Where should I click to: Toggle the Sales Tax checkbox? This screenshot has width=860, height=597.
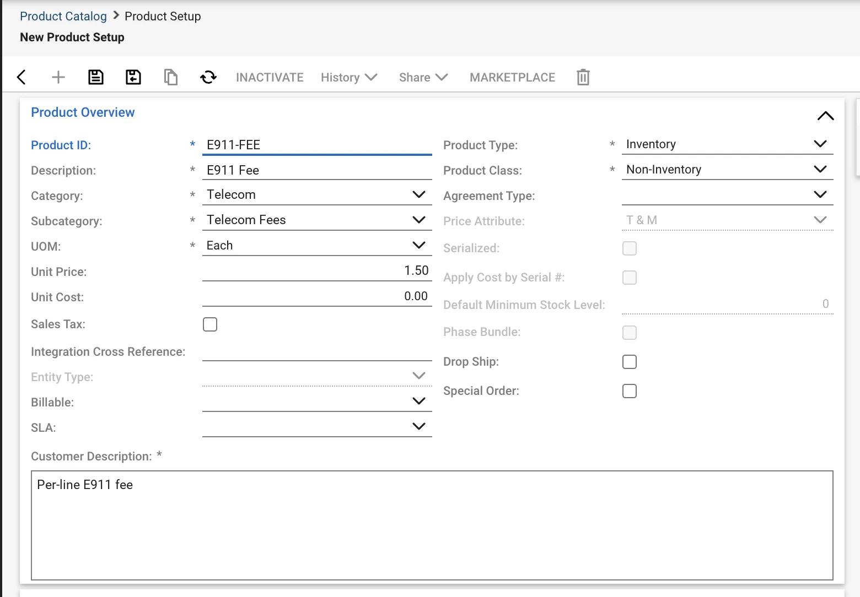tap(210, 324)
